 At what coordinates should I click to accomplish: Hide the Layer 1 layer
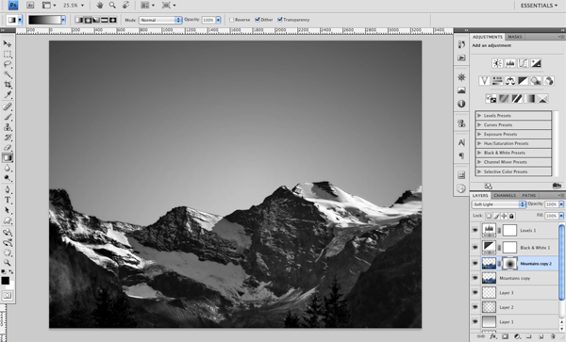(475, 321)
